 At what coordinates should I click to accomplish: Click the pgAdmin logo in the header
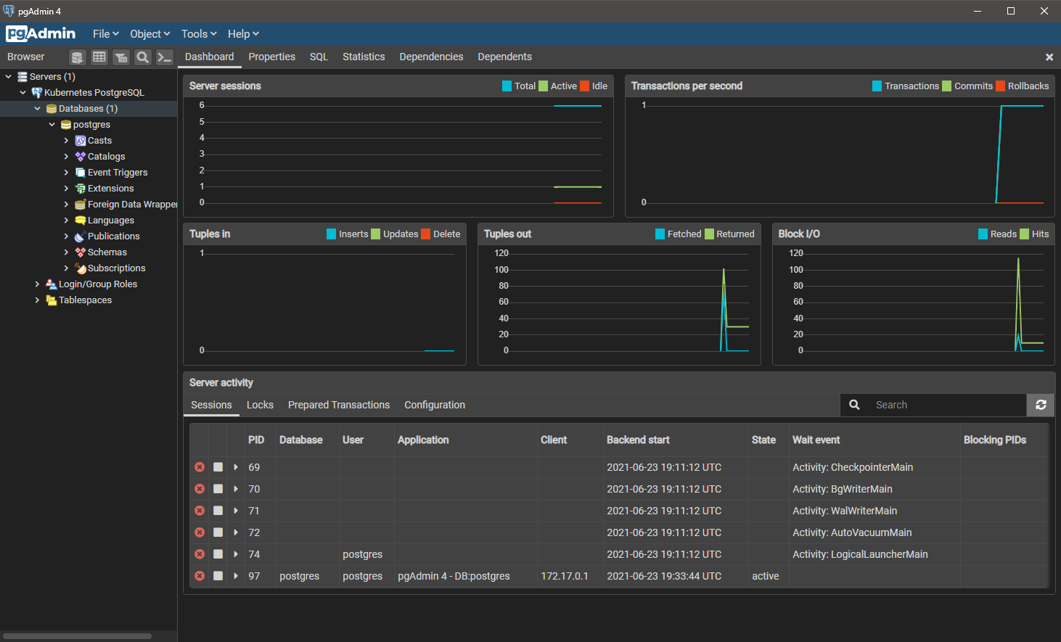pos(41,33)
